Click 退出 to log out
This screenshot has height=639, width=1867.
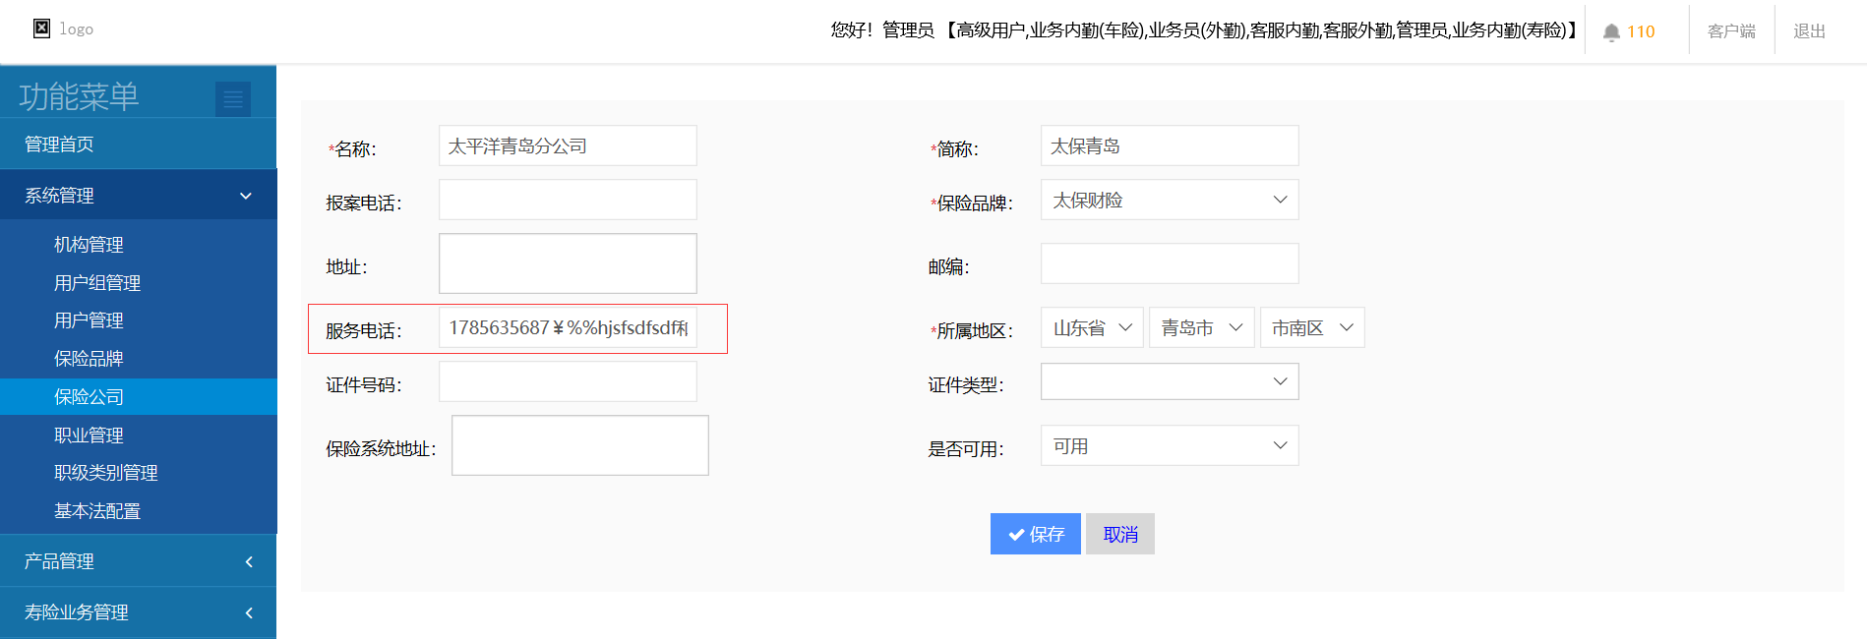point(1809,31)
